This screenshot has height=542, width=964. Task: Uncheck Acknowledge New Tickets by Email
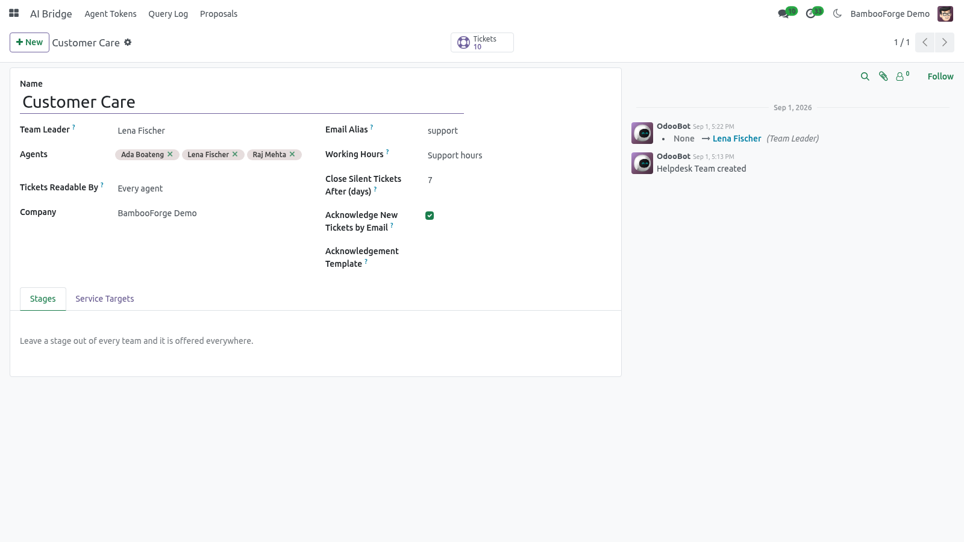[x=430, y=216]
